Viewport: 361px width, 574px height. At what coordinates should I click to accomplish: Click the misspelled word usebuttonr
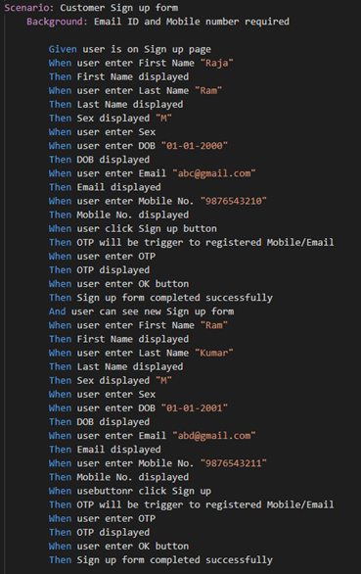(x=105, y=491)
